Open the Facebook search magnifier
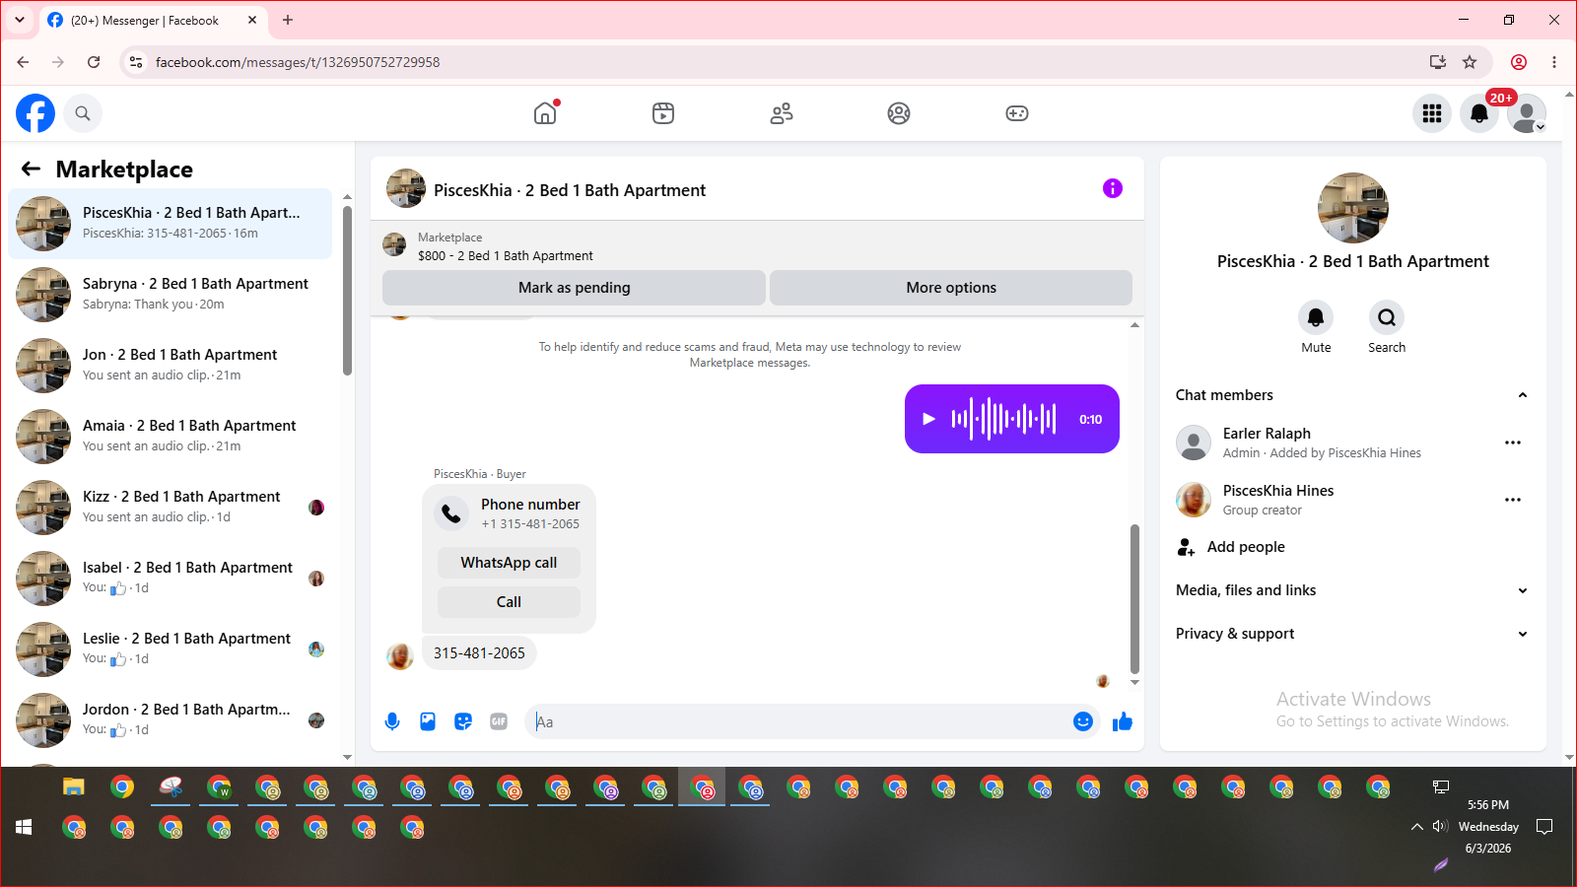This screenshot has height=887, width=1577. [x=83, y=113]
